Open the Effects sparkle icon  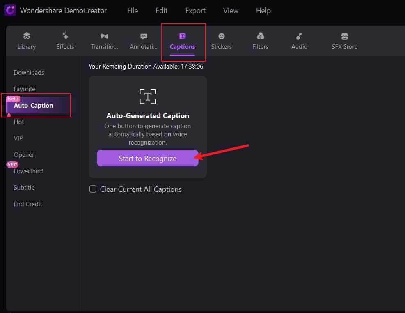(65, 36)
